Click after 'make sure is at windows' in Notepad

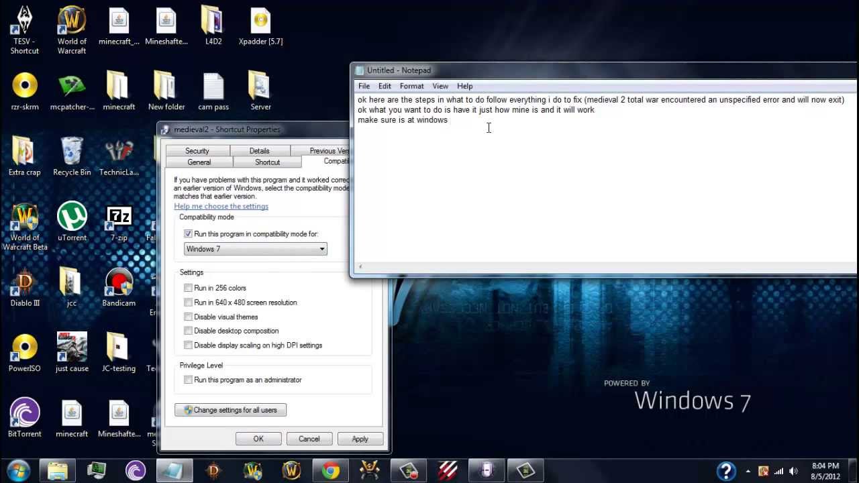point(449,120)
